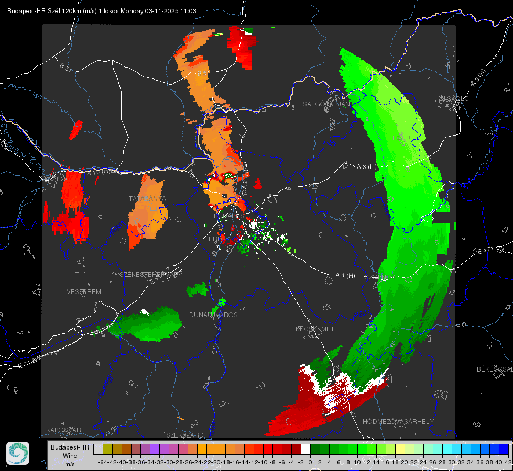Pick the light gray swatch at legend start
513x471 pixels.
[98, 450]
